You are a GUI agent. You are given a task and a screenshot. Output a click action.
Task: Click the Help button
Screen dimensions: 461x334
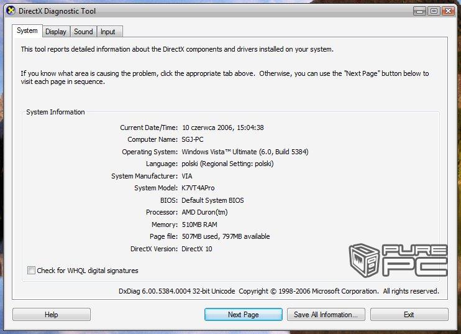click(52, 315)
